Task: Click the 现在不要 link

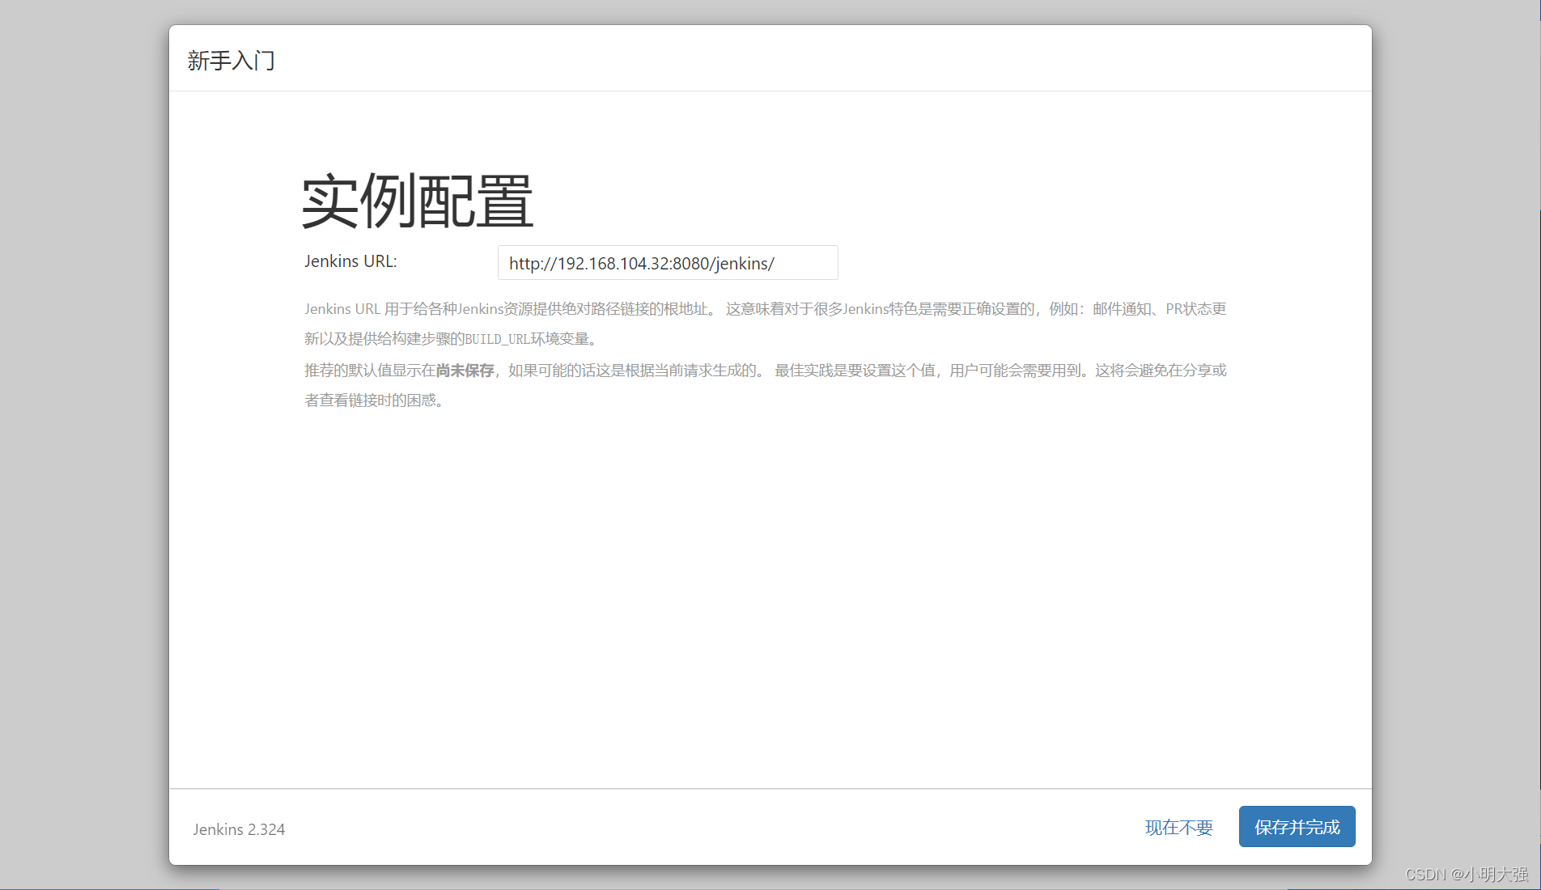Action: coord(1178,828)
